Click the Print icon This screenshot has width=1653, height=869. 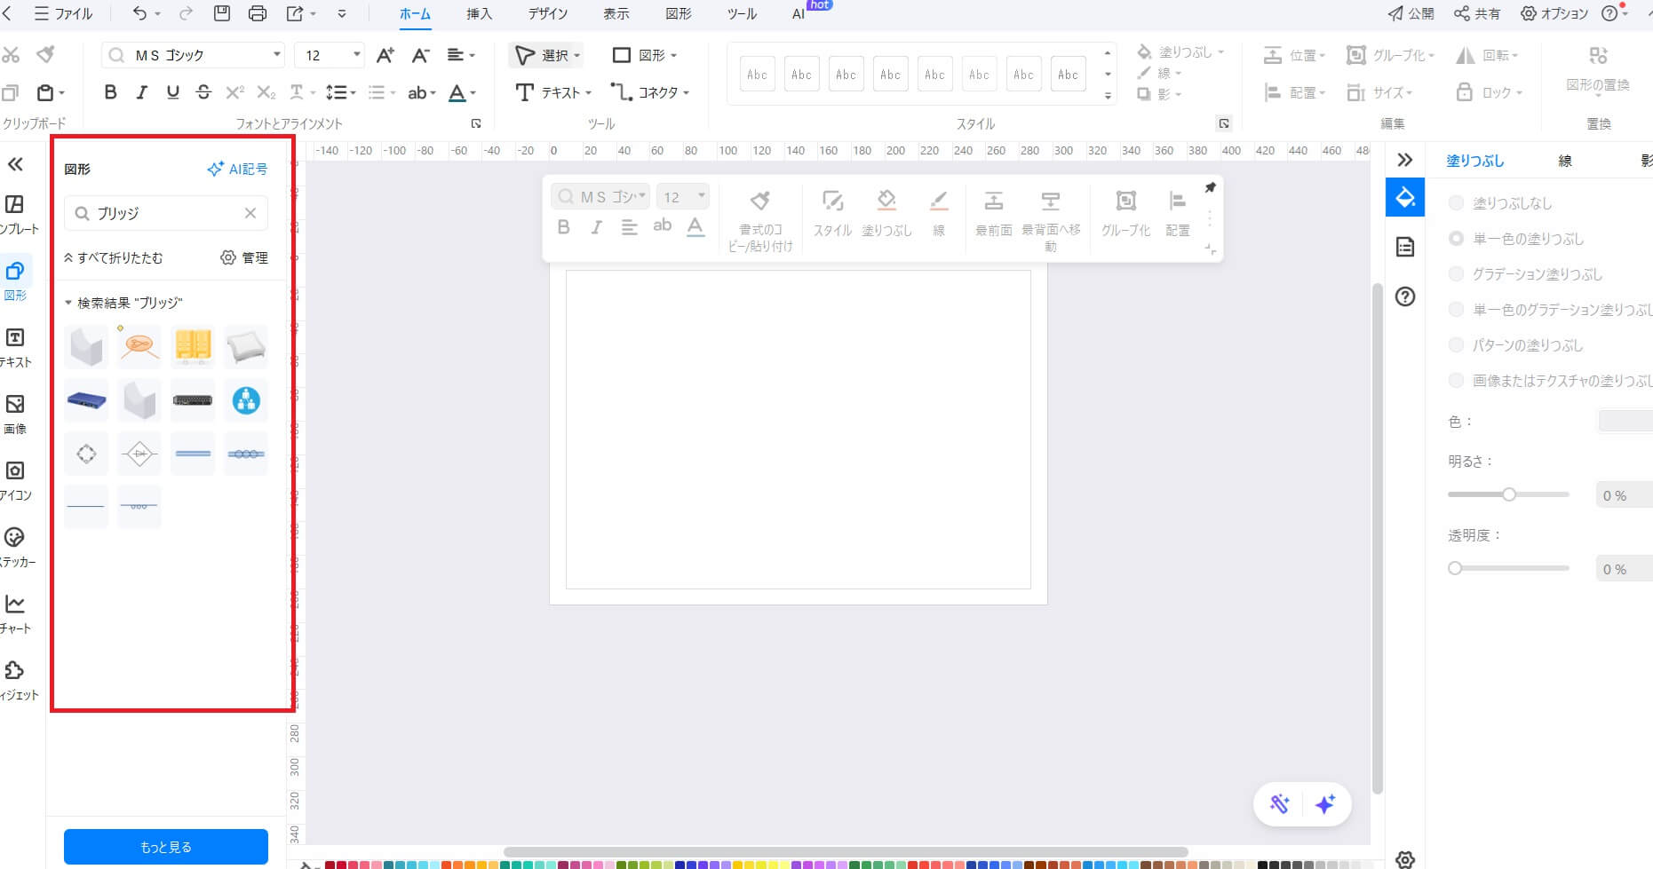click(258, 13)
